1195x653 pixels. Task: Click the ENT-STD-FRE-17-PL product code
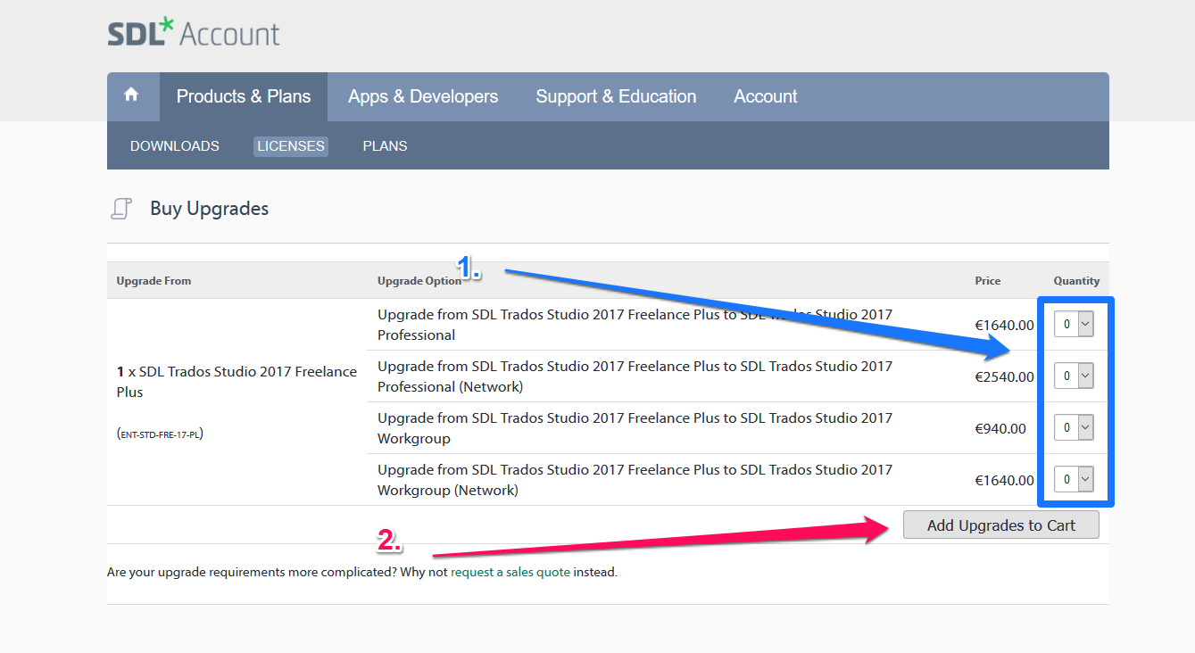click(x=160, y=434)
